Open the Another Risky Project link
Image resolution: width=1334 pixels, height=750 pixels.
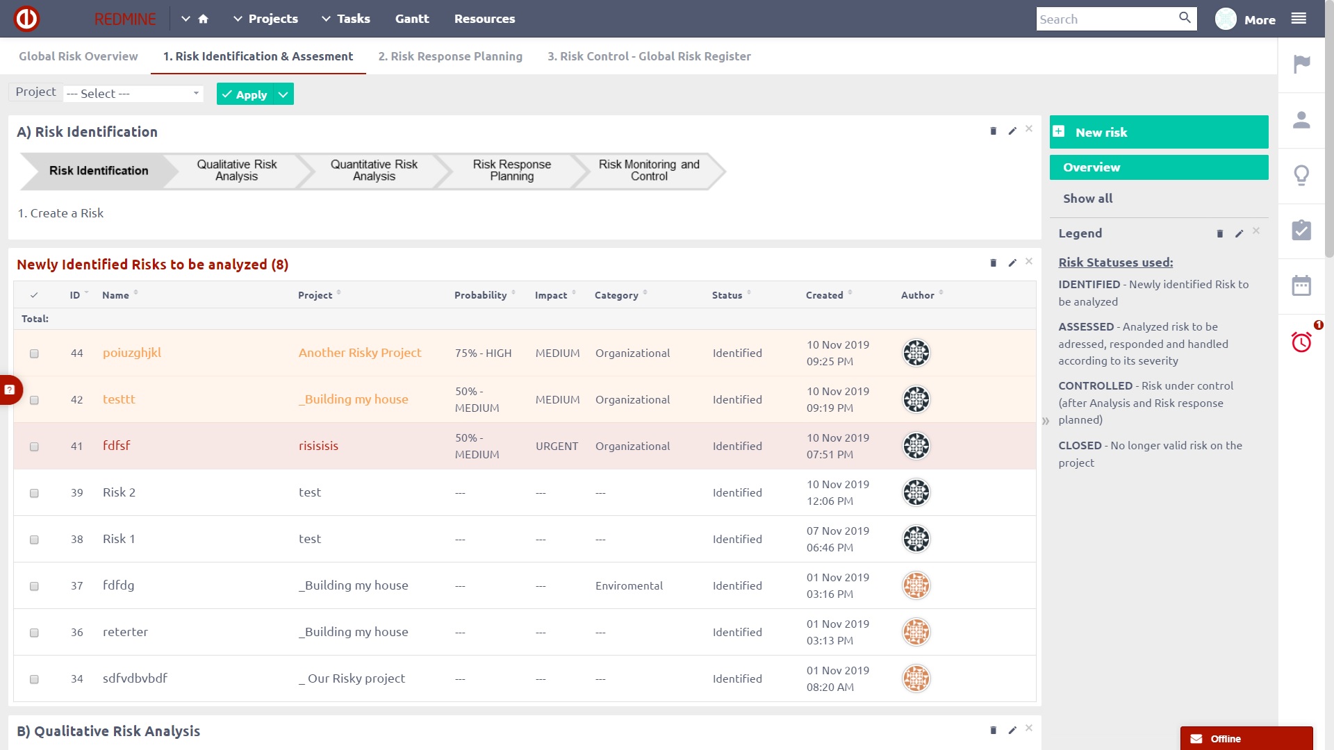[360, 353]
